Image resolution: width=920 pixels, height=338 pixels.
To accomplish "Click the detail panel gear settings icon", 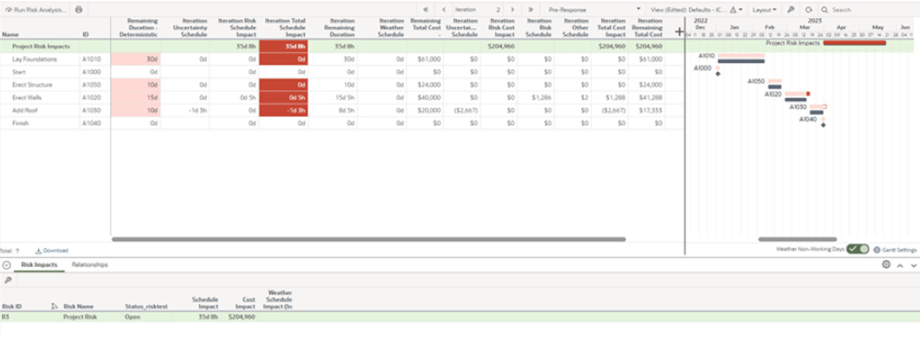I will pyautogui.click(x=886, y=264).
